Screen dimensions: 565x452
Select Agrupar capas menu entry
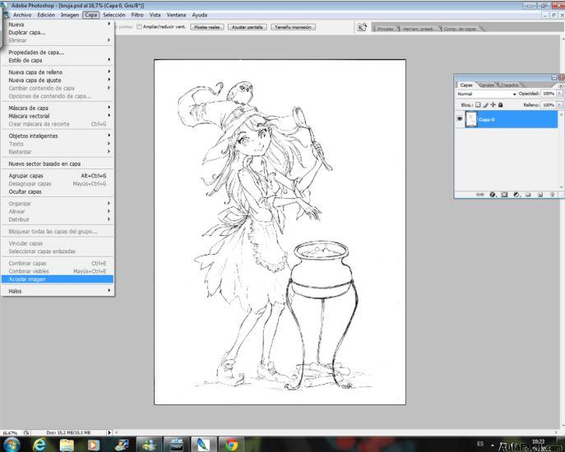click(58, 176)
